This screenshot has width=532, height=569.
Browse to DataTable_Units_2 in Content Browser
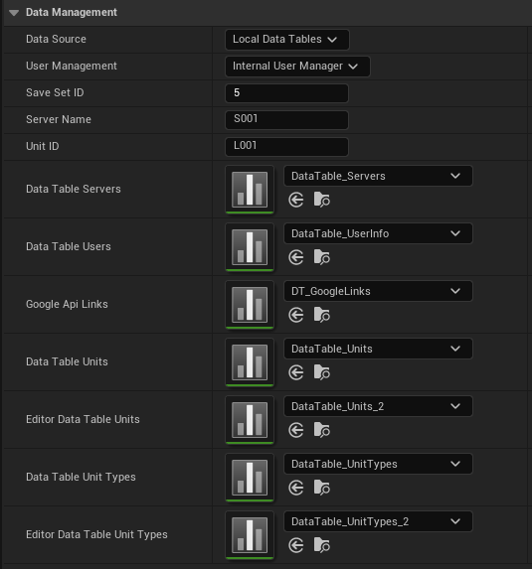321,430
